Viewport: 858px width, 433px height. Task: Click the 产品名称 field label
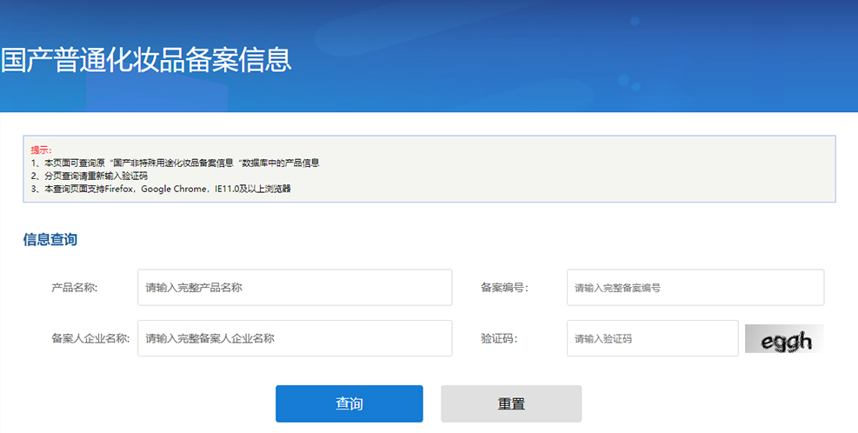click(74, 288)
